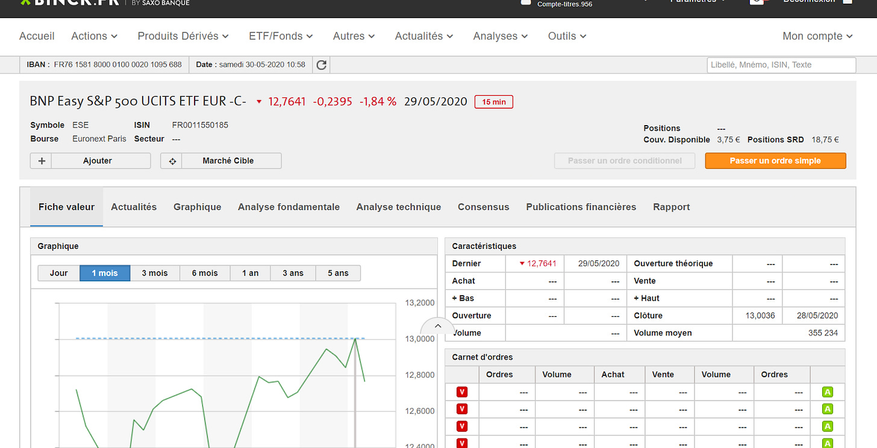Open the Analyse fondamentale tab
The width and height of the screenshot is (877, 448).
click(289, 207)
